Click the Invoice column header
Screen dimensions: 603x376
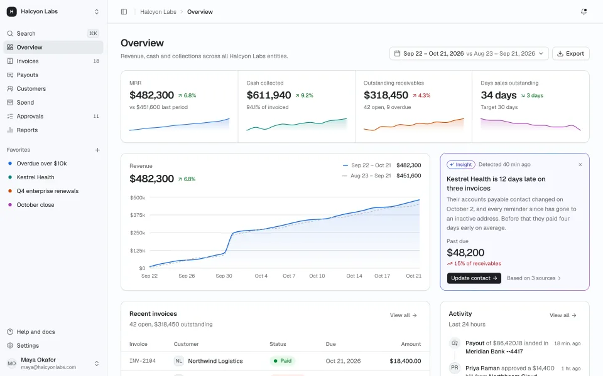(x=138, y=344)
